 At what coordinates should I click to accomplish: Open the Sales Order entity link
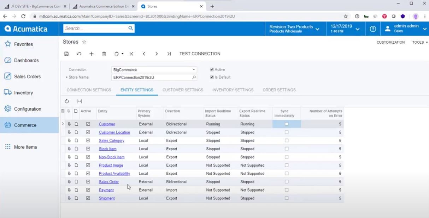[109, 182]
